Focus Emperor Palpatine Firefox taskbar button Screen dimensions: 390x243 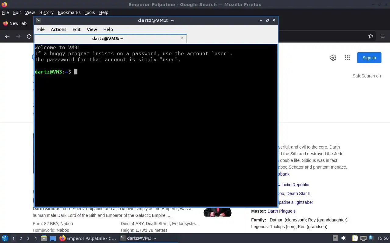point(88,238)
